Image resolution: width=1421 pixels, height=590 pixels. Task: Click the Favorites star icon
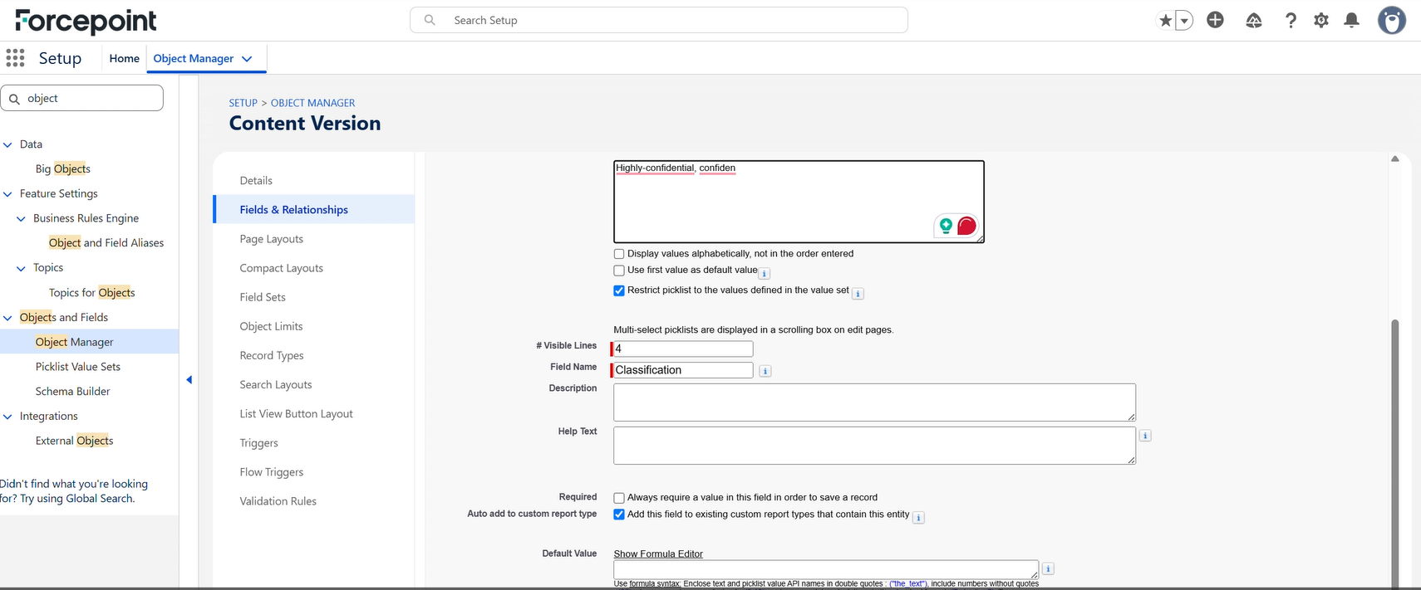tap(1166, 21)
